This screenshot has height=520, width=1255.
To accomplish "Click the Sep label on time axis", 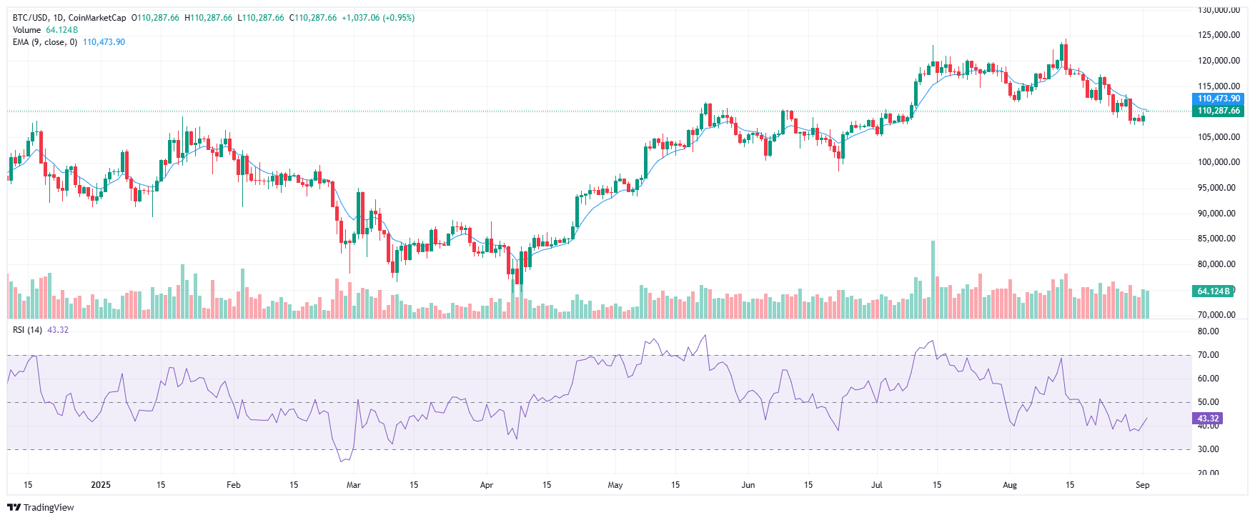I will pyautogui.click(x=1142, y=485).
